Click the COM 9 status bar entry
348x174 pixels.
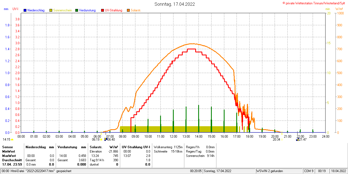[x=309, y=171]
